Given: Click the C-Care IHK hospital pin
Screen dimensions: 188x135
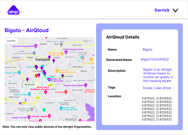Looking at the screenshot, I should pyautogui.click(x=66, y=92).
